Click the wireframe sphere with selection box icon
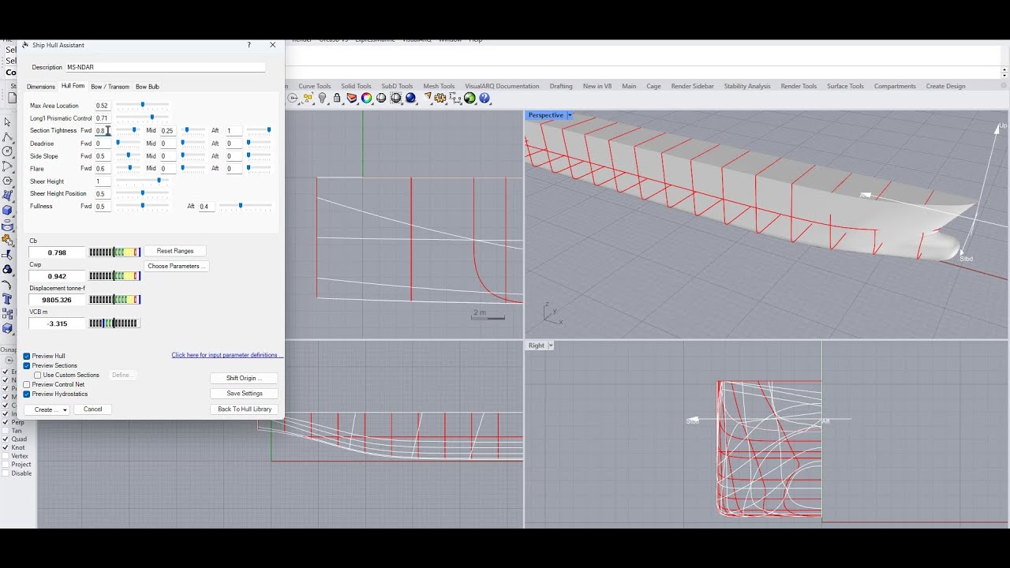This screenshot has height=568, width=1010. [x=396, y=99]
